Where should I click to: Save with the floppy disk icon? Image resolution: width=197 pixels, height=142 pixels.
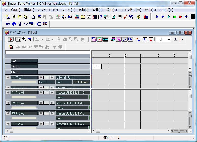pyautogui.click(x=20, y=17)
